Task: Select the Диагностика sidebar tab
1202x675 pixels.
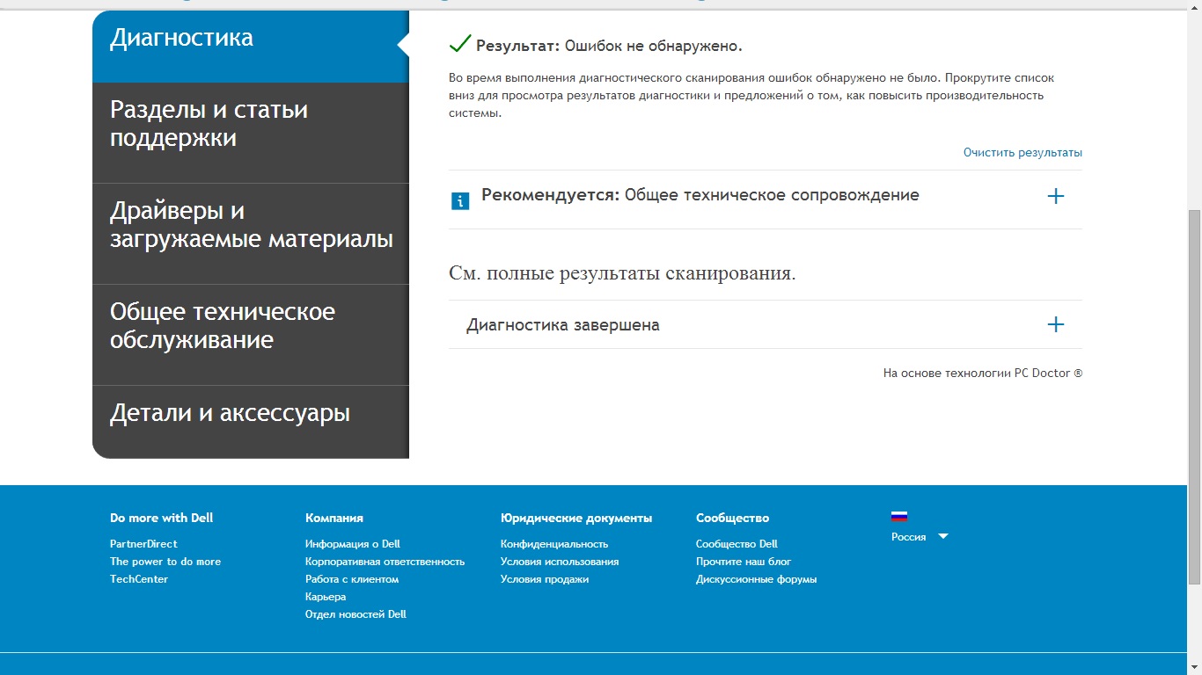Action: [x=181, y=38]
